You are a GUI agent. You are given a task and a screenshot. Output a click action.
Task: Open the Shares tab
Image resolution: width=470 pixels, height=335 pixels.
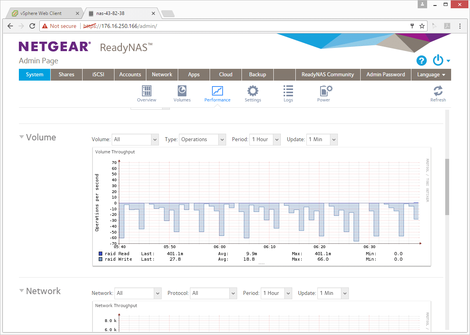(66, 75)
